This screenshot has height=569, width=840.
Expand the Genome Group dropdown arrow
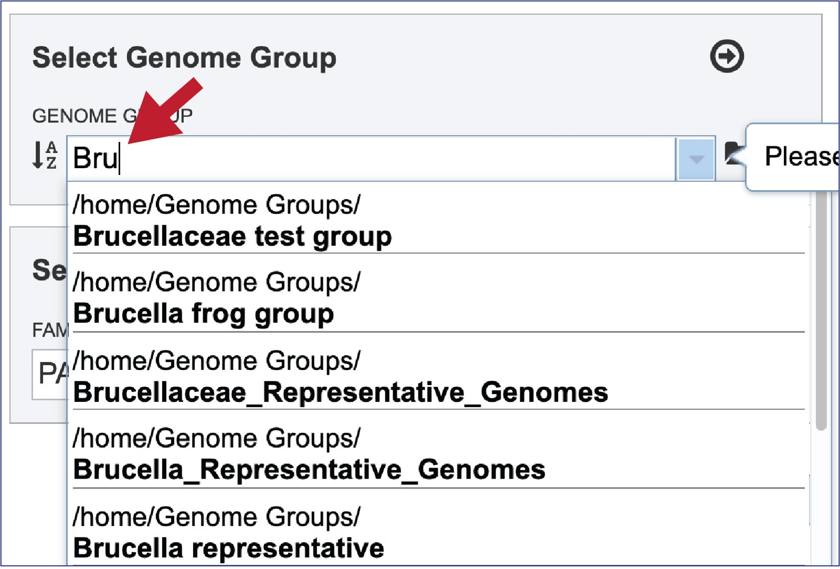696,159
